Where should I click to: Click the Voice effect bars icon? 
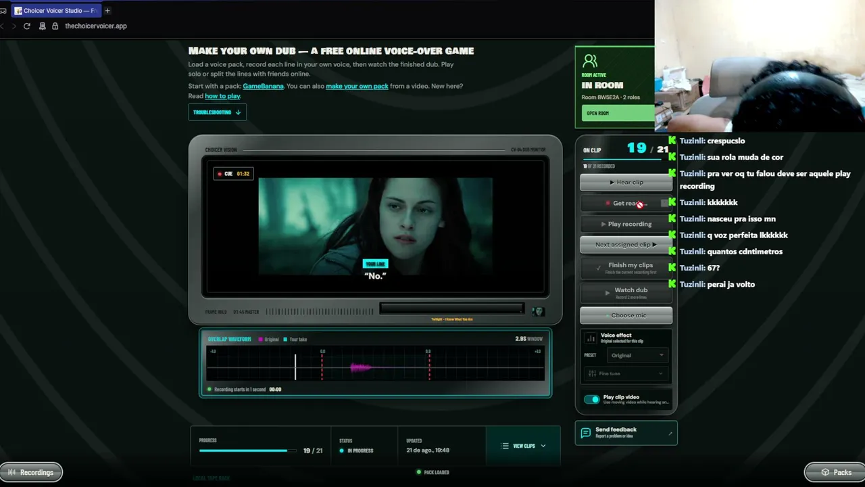591,338
